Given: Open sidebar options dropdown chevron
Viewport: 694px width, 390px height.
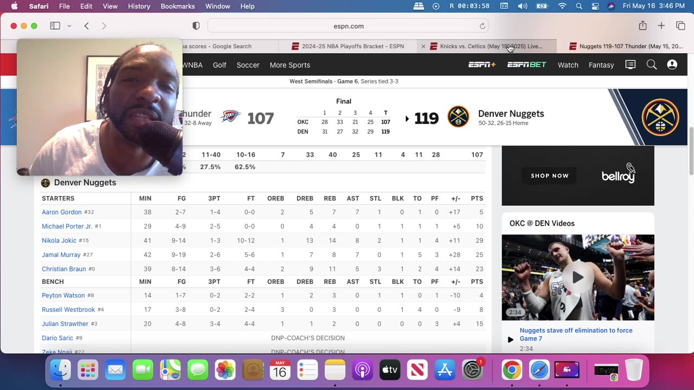Looking at the screenshot, I should pyautogui.click(x=69, y=26).
